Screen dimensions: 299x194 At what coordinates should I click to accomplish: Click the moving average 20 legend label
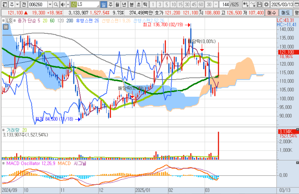(x=45, y=21)
